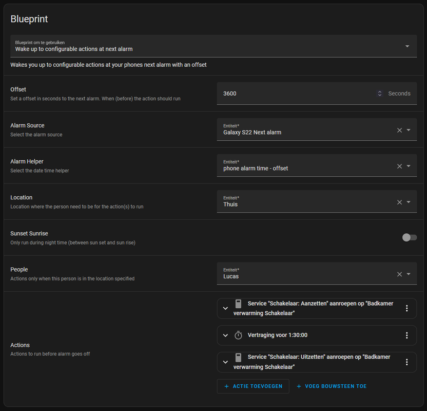This screenshot has width=427, height=411.
Task: Click the ACTIE TOEVOEGEN button
Action: [253, 386]
